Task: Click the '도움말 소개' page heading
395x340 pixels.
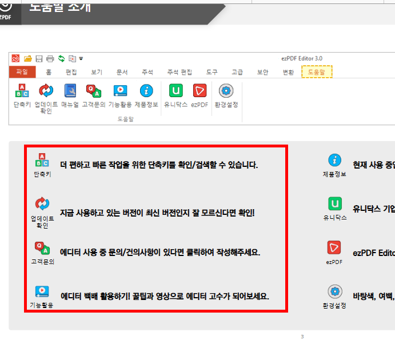Action: tap(60, 7)
